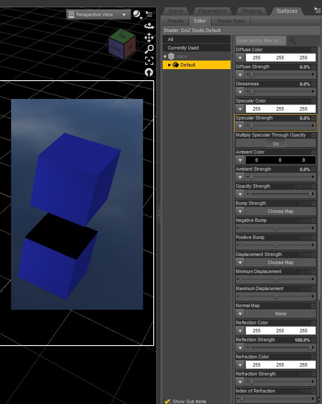Toggle Multiply Specular Through Opacity On button
322x404 pixels.
276,144
